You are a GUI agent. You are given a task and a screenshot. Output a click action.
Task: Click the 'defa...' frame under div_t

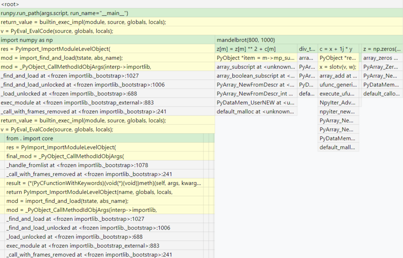tap(307, 94)
